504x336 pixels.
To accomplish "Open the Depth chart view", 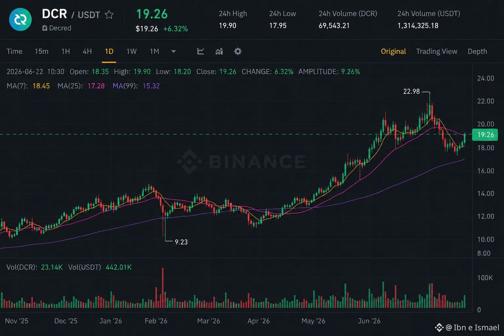I will [477, 51].
